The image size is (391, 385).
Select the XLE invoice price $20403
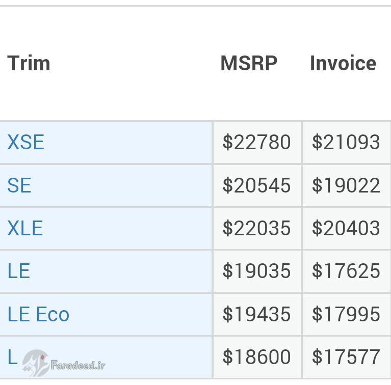click(346, 228)
